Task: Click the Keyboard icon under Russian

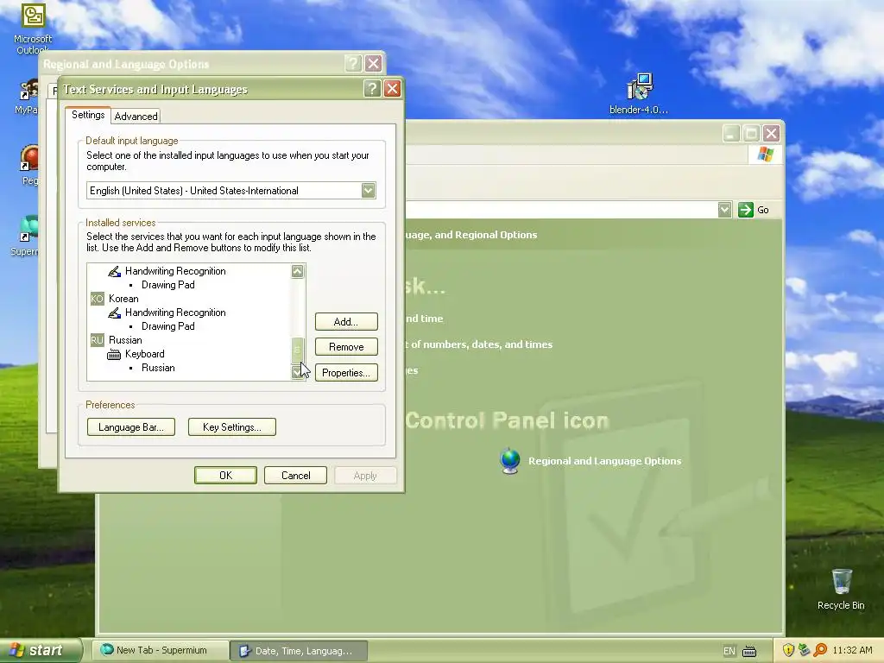Action: click(114, 354)
